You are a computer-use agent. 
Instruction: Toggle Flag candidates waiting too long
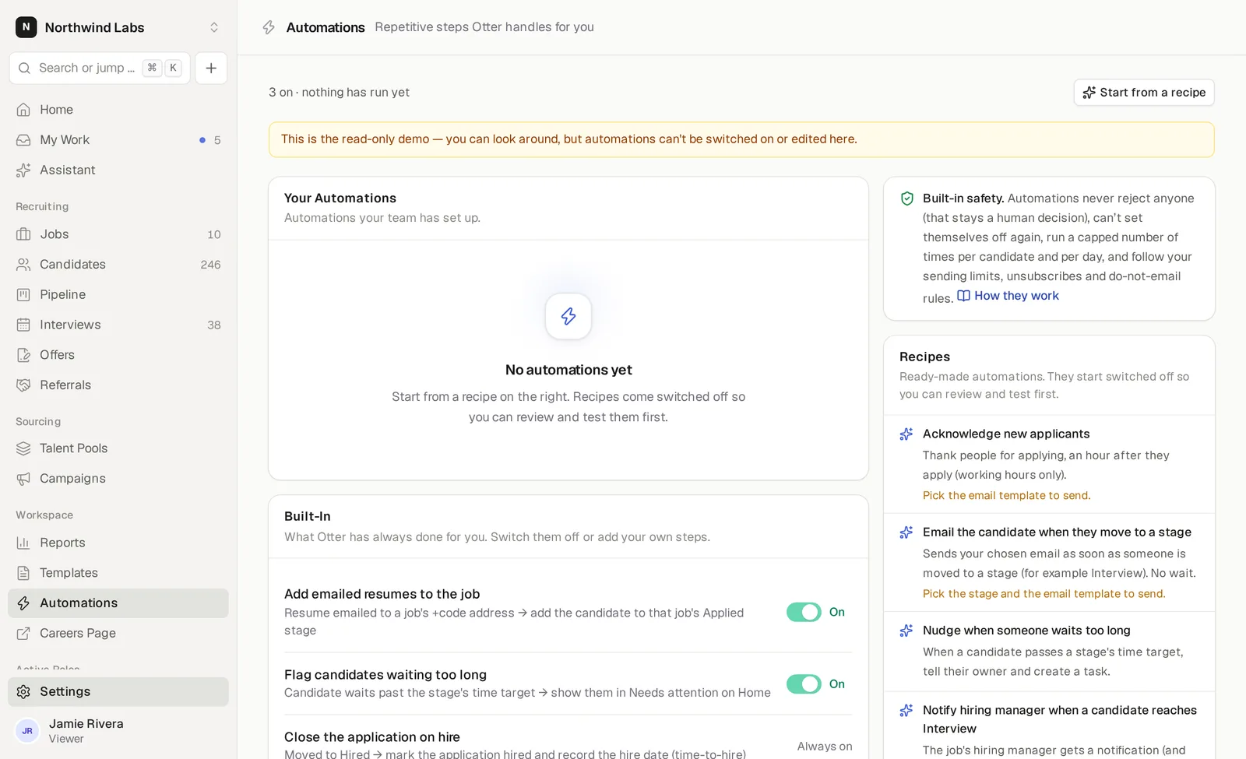tap(804, 684)
